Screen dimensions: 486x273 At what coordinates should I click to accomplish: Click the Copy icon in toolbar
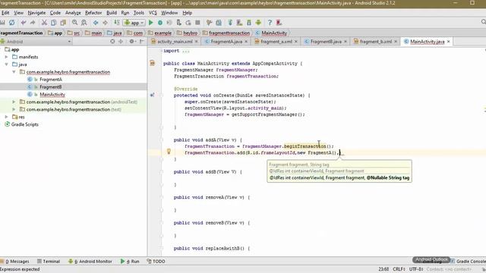click(54, 23)
